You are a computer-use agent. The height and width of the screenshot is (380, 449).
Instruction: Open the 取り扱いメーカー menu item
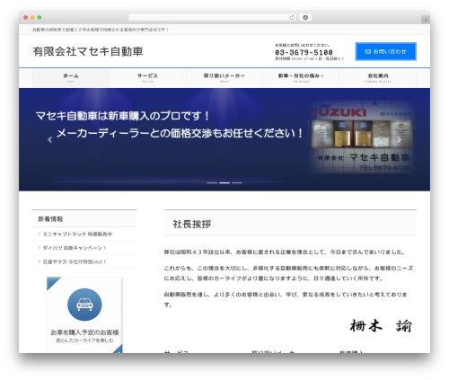[x=224, y=78]
